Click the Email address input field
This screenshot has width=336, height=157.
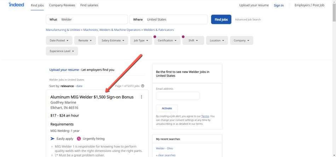click(178, 96)
